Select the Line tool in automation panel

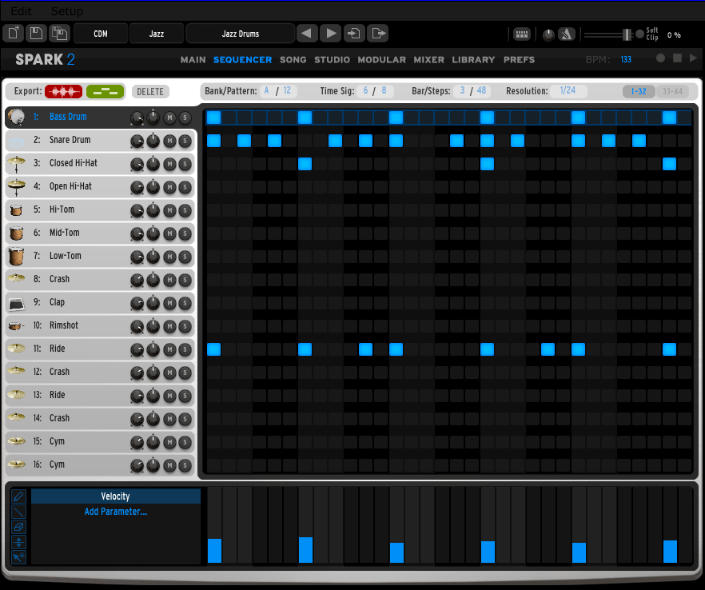[18, 511]
